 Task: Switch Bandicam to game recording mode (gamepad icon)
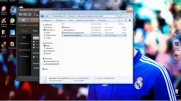click(23, 20)
